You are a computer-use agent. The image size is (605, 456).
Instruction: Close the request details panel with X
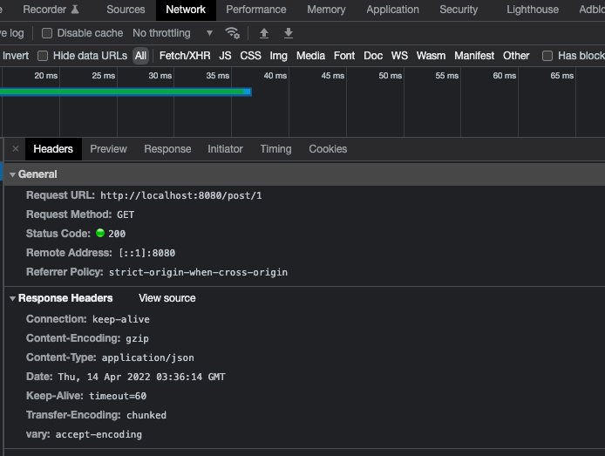[16, 149]
